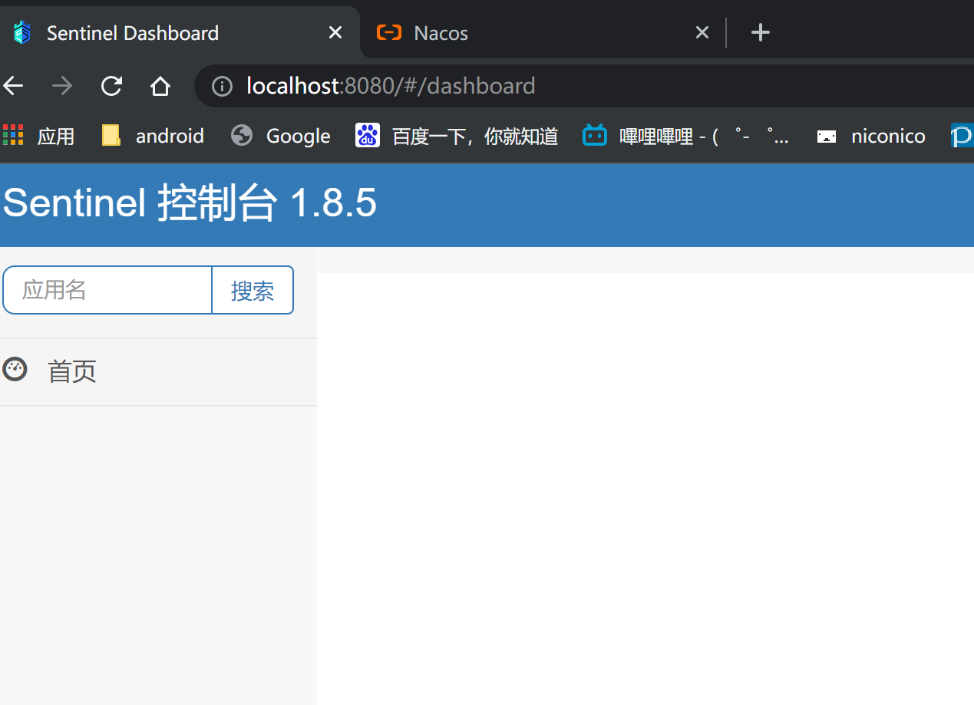The width and height of the screenshot is (974, 705).
Task: Reload the current page
Action: [x=112, y=86]
